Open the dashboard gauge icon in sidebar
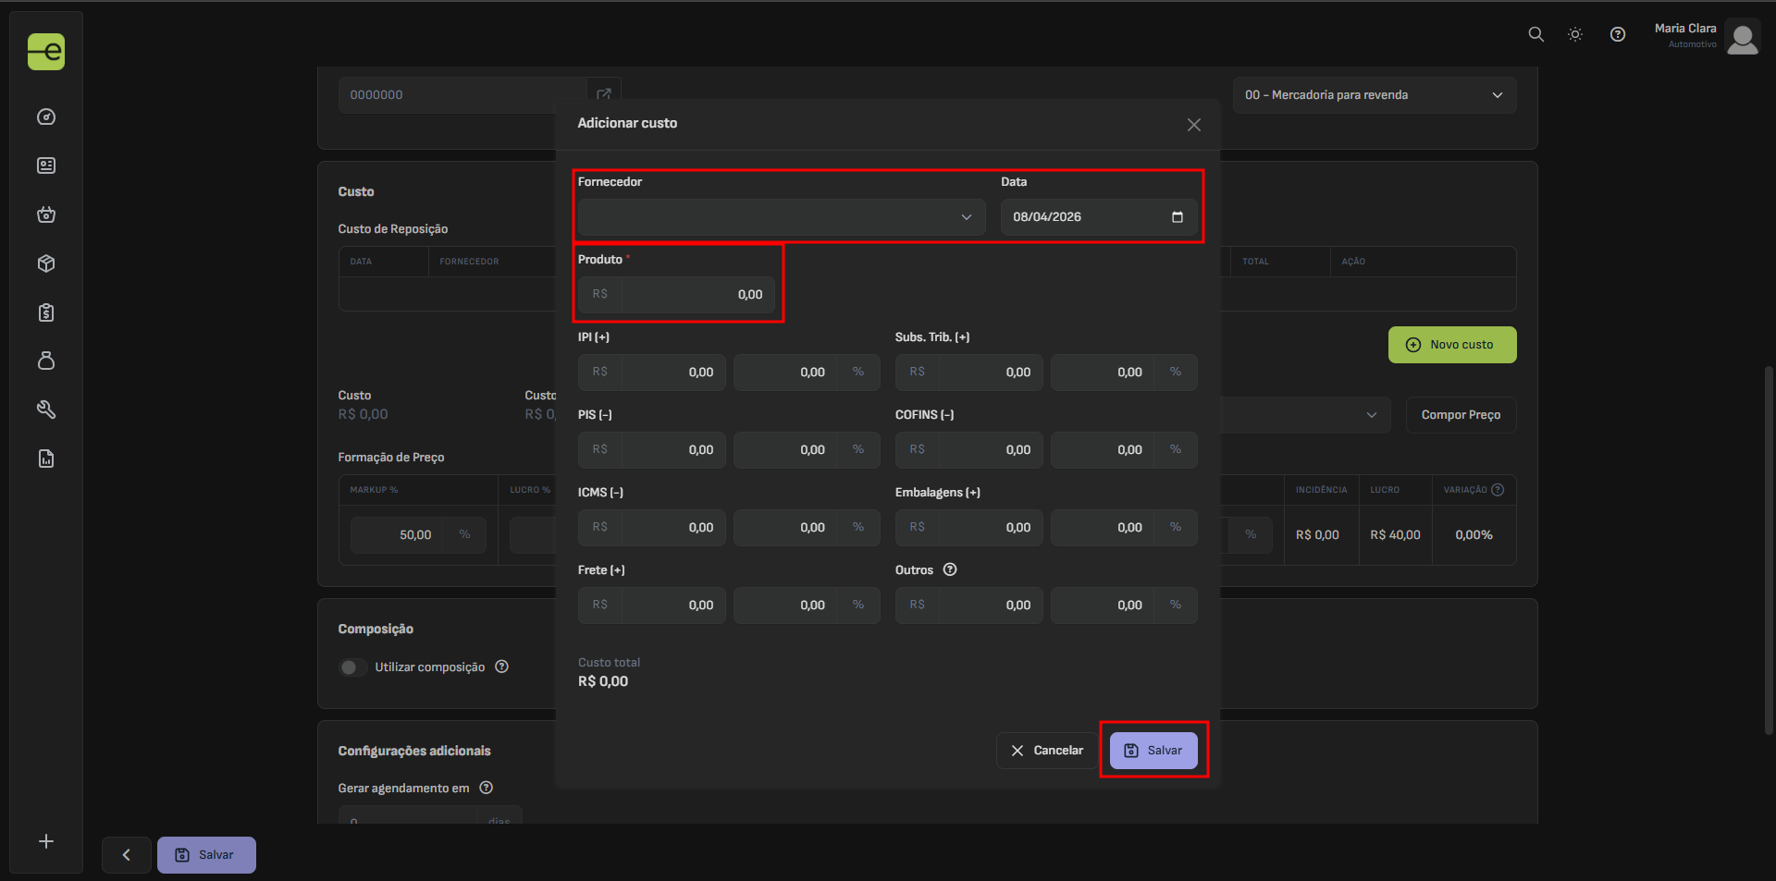The image size is (1776, 881). 46,117
